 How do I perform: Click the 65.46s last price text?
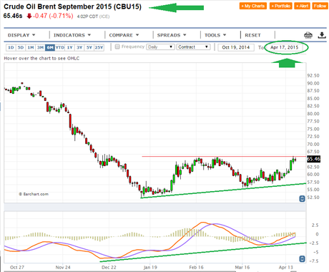pos(13,16)
